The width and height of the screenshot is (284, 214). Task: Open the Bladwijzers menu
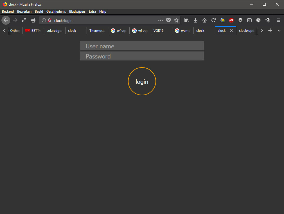coord(77,12)
